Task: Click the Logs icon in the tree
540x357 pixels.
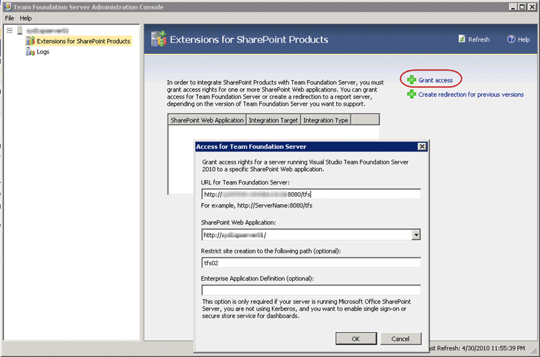Action: 30,52
